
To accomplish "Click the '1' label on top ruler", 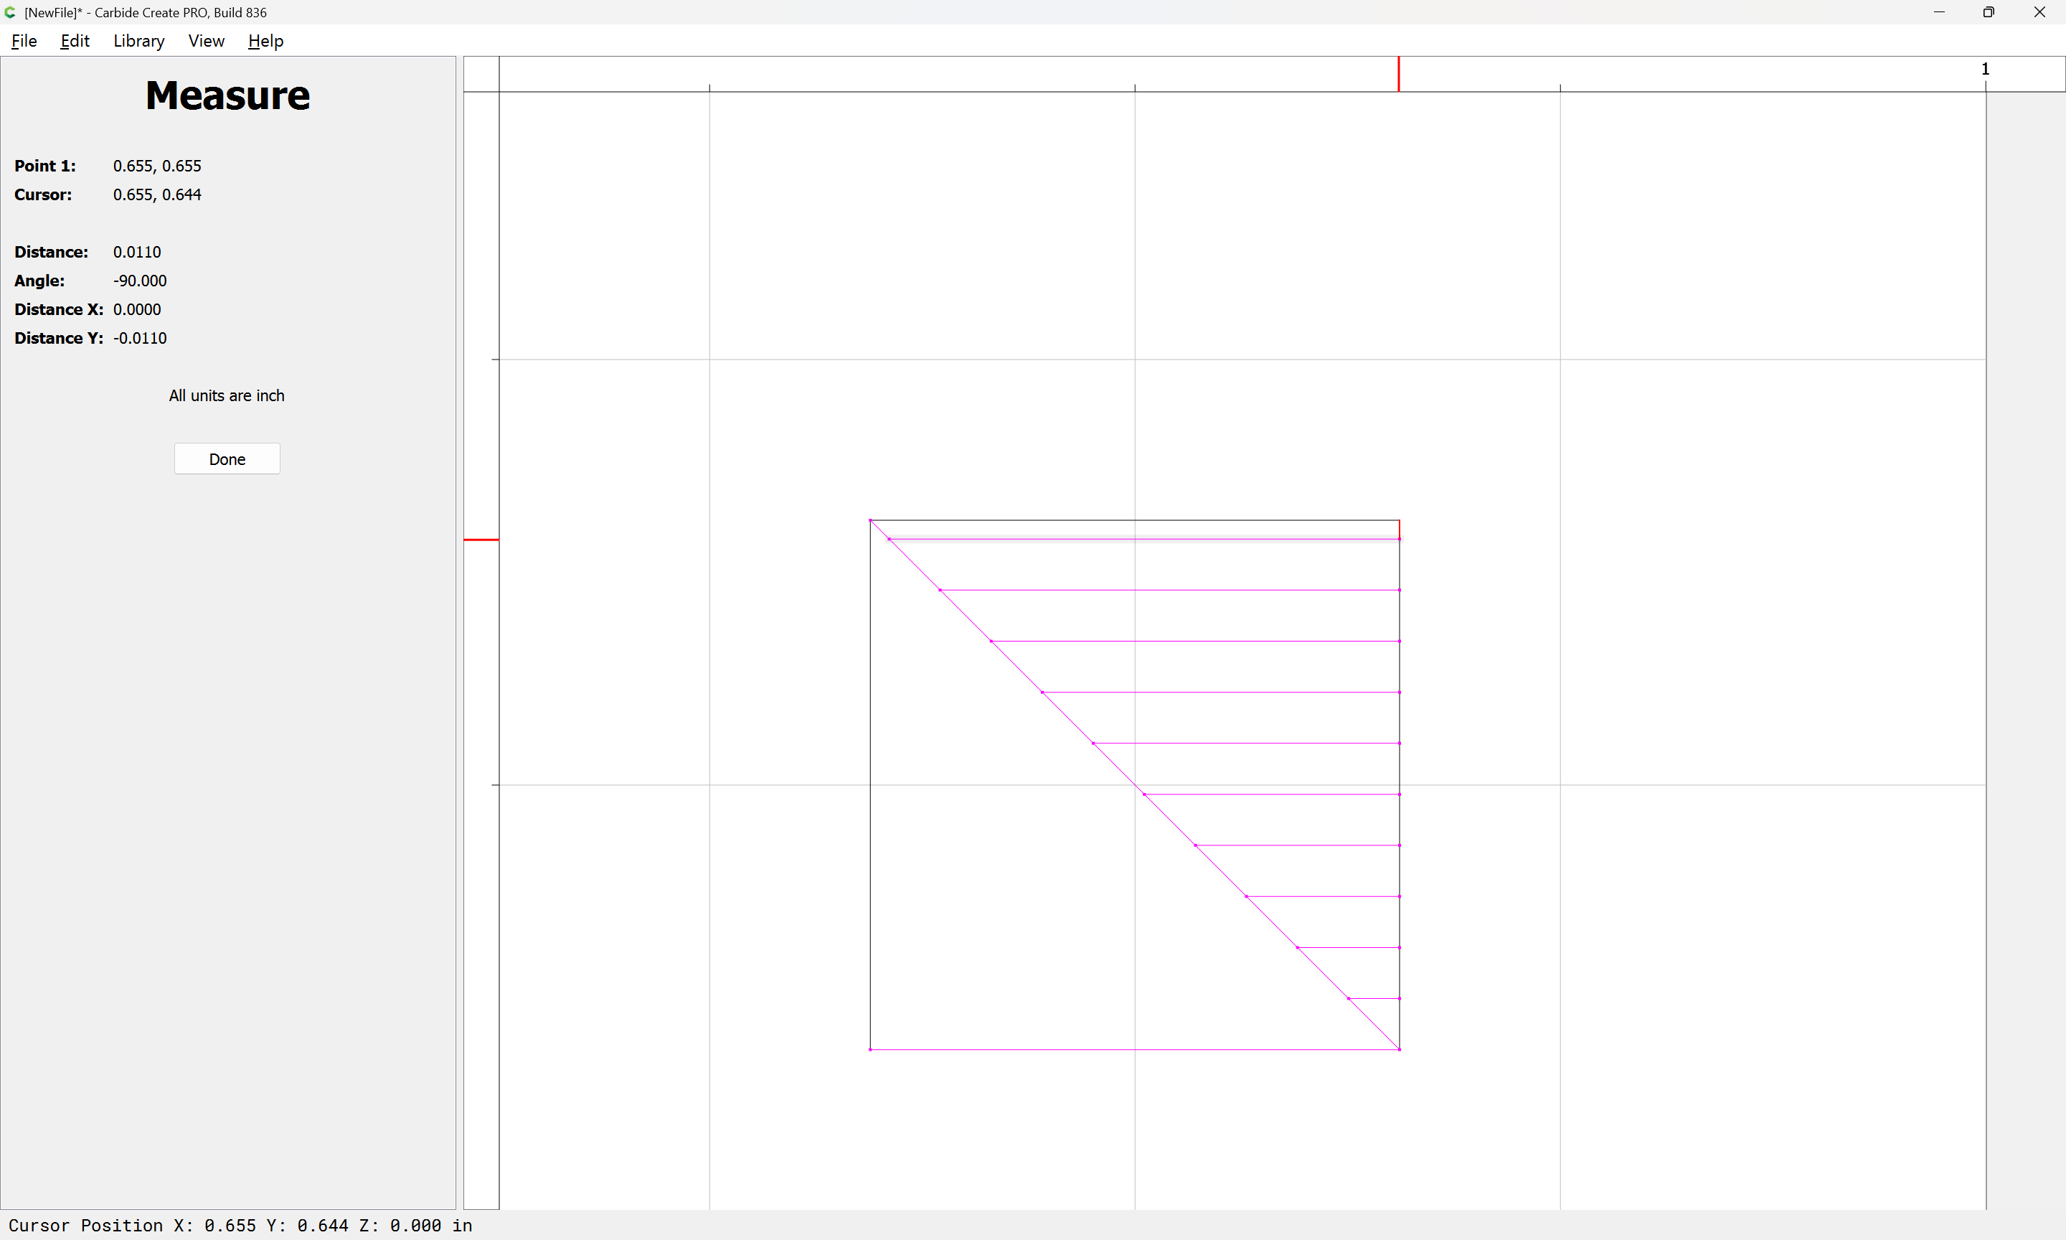I will click(x=1985, y=70).
